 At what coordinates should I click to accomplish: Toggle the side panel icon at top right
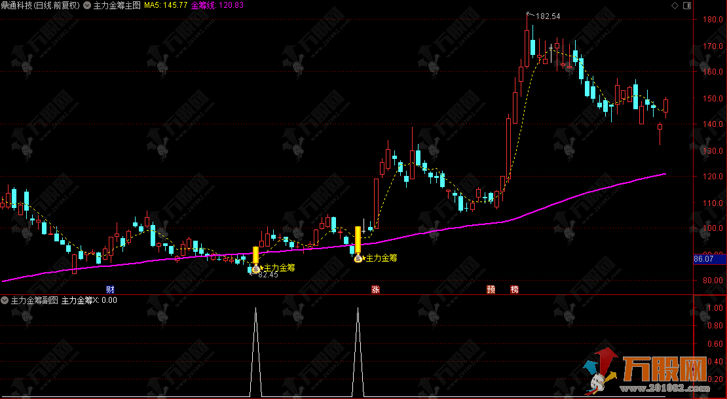click(686, 5)
